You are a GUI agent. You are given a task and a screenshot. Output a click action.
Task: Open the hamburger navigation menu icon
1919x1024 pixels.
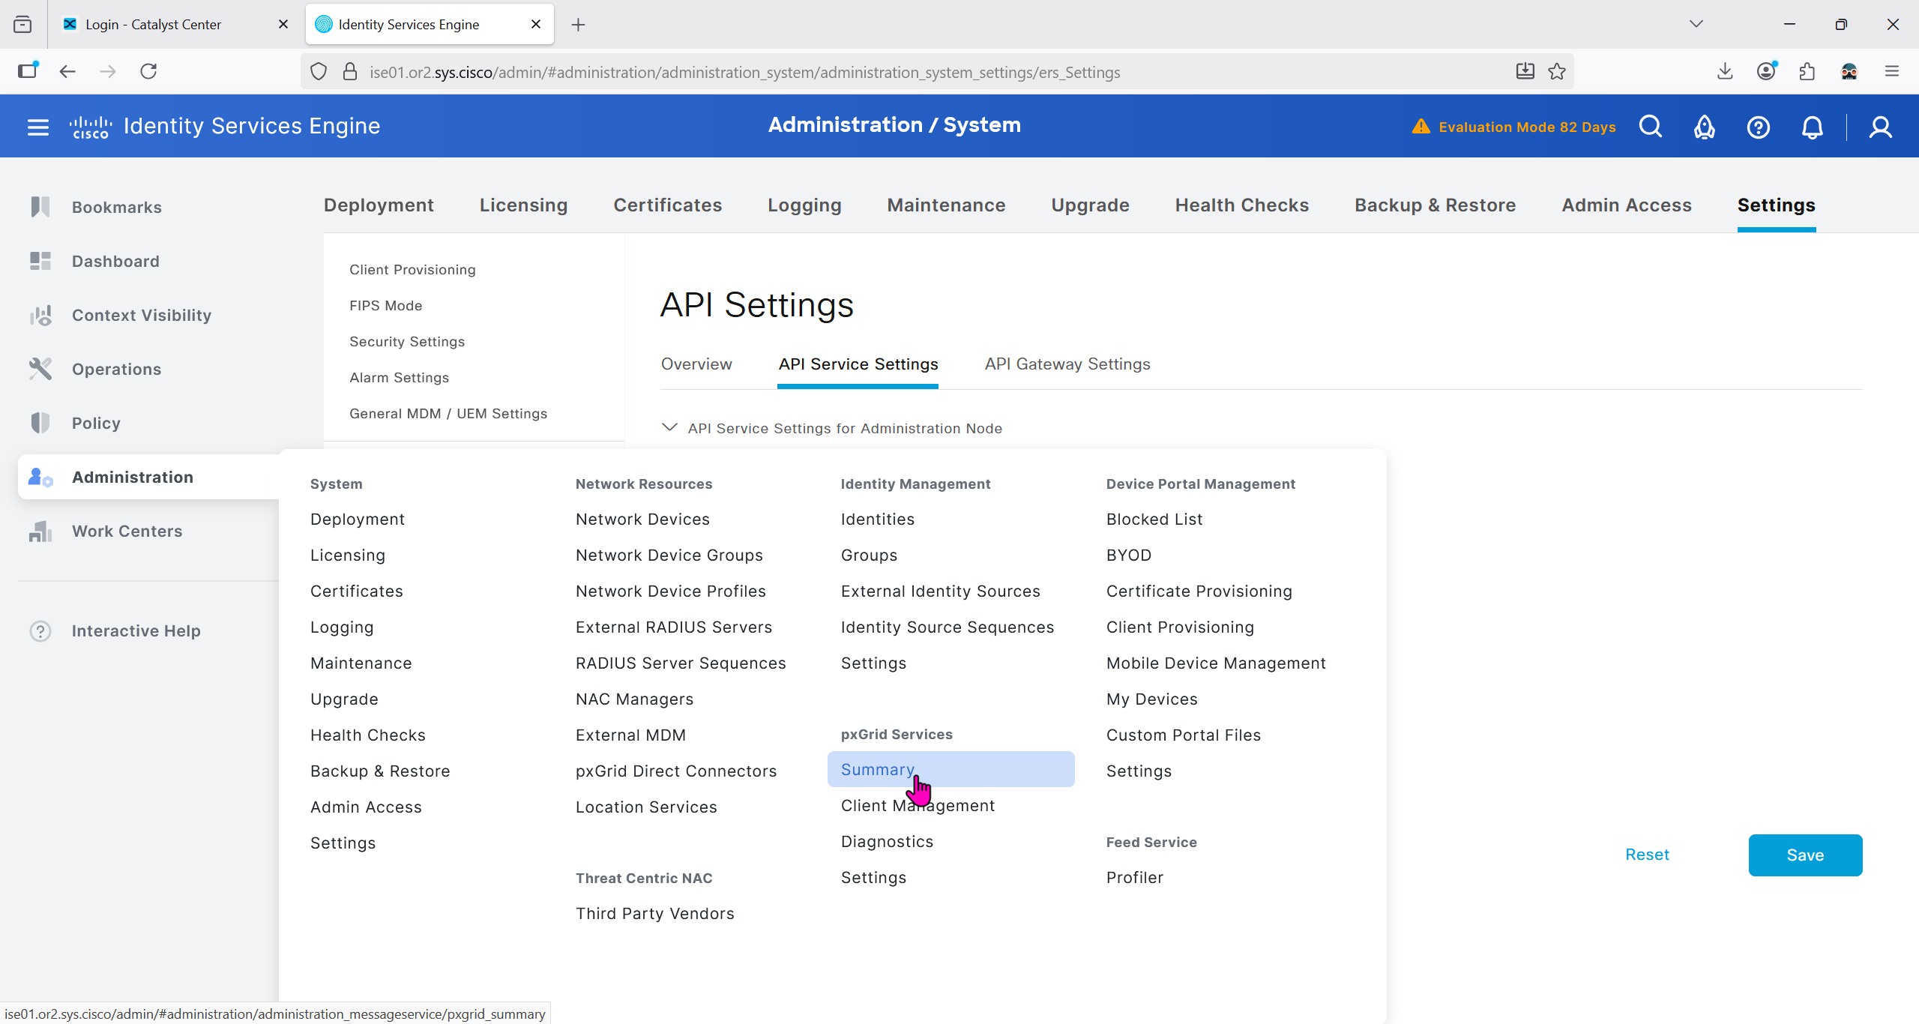click(x=37, y=127)
